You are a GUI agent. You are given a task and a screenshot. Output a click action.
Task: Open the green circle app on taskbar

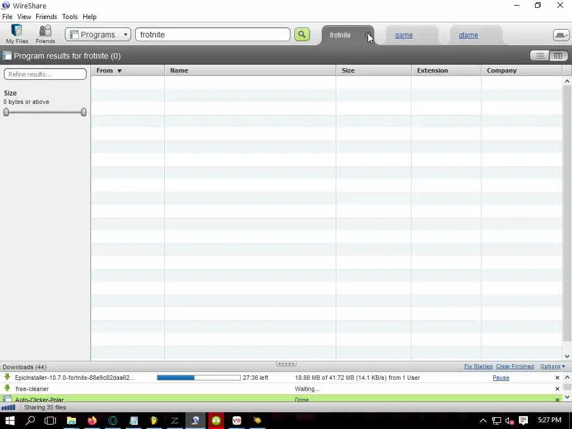113,421
